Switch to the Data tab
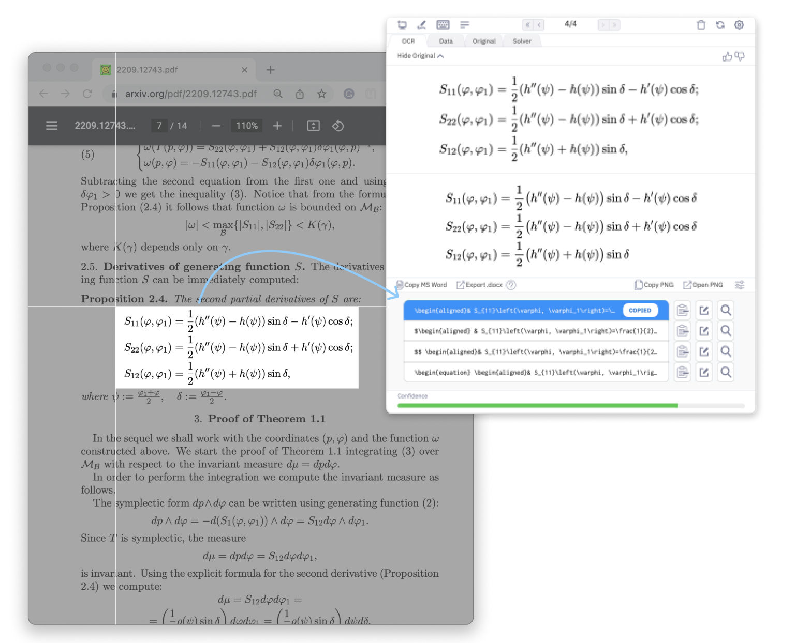The image size is (796, 643). pyautogui.click(x=446, y=41)
